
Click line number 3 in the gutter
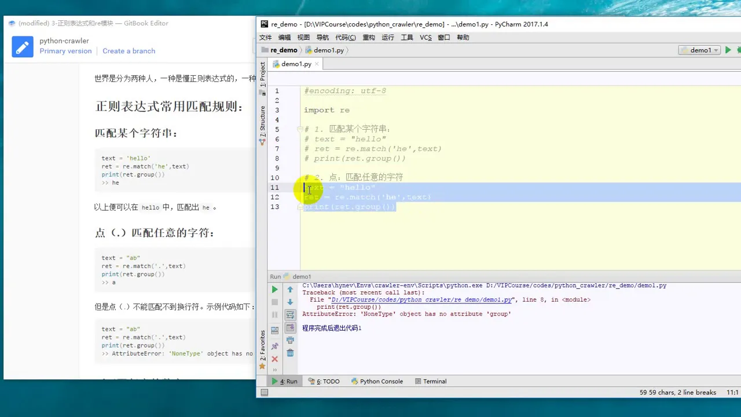[x=277, y=110]
